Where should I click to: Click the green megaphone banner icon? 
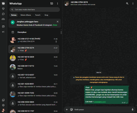pos(13,22)
